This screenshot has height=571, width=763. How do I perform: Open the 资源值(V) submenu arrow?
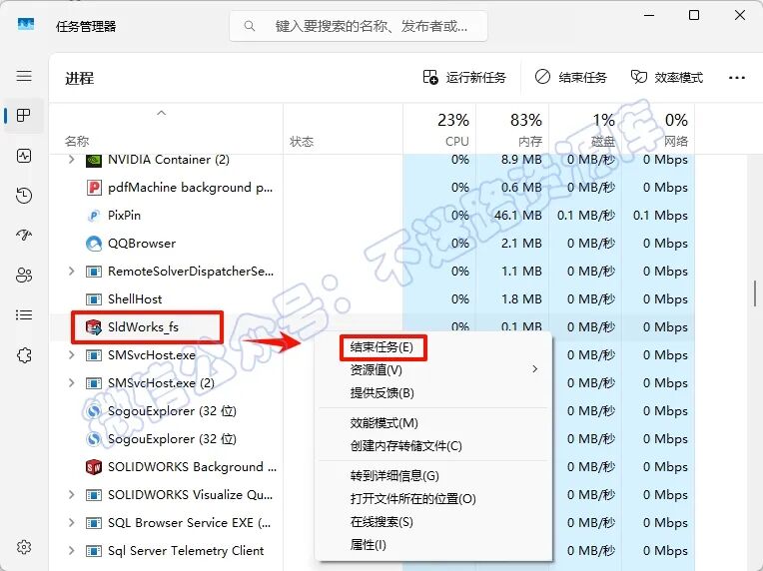coord(534,369)
